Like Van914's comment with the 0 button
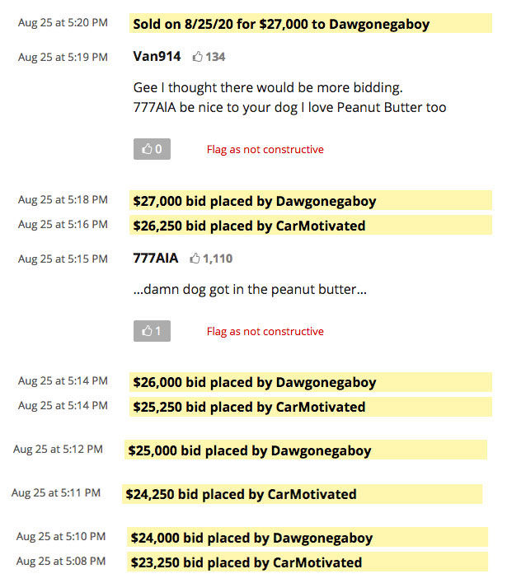The height and width of the screenshot is (583, 507). [x=152, y=149]
